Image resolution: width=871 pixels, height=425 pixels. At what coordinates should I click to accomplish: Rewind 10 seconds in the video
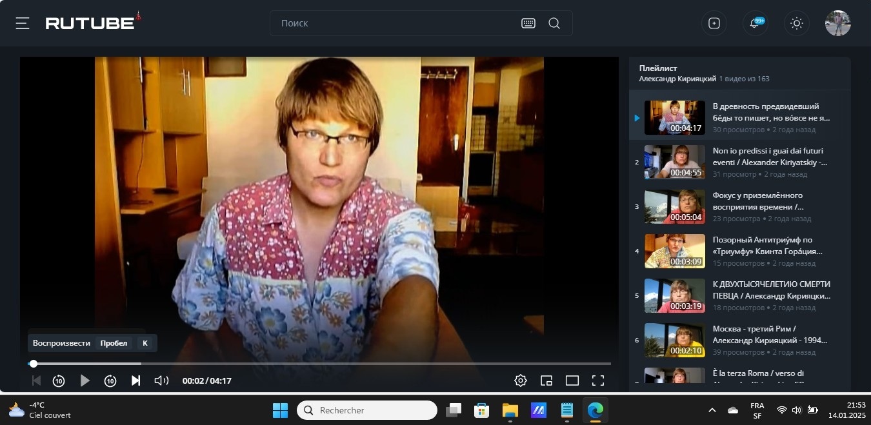[x=59, y=381]
